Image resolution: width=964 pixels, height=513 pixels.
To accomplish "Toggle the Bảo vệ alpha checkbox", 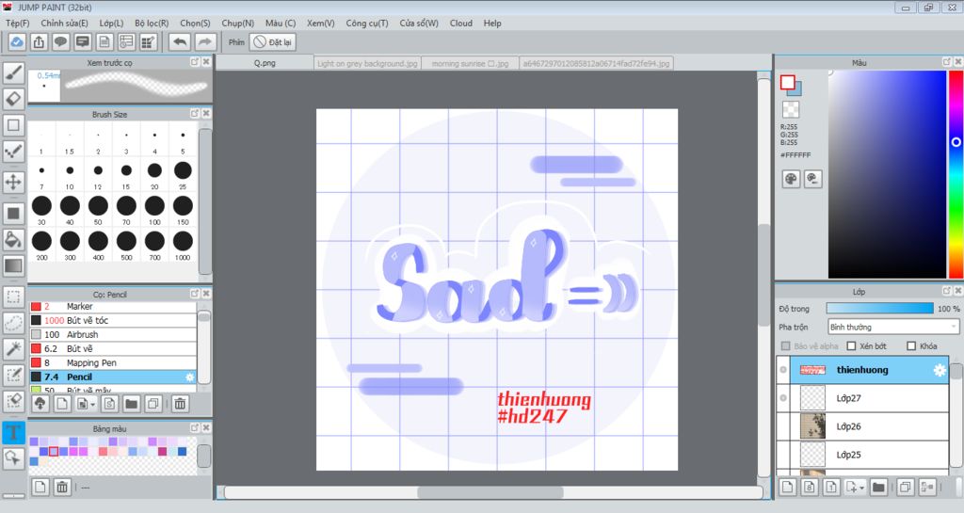I will click(x=785, y=345).
